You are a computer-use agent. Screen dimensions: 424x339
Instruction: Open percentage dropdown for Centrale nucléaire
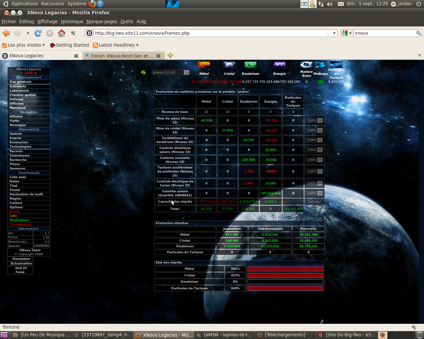pyautogui.click(x=314, y=160)
